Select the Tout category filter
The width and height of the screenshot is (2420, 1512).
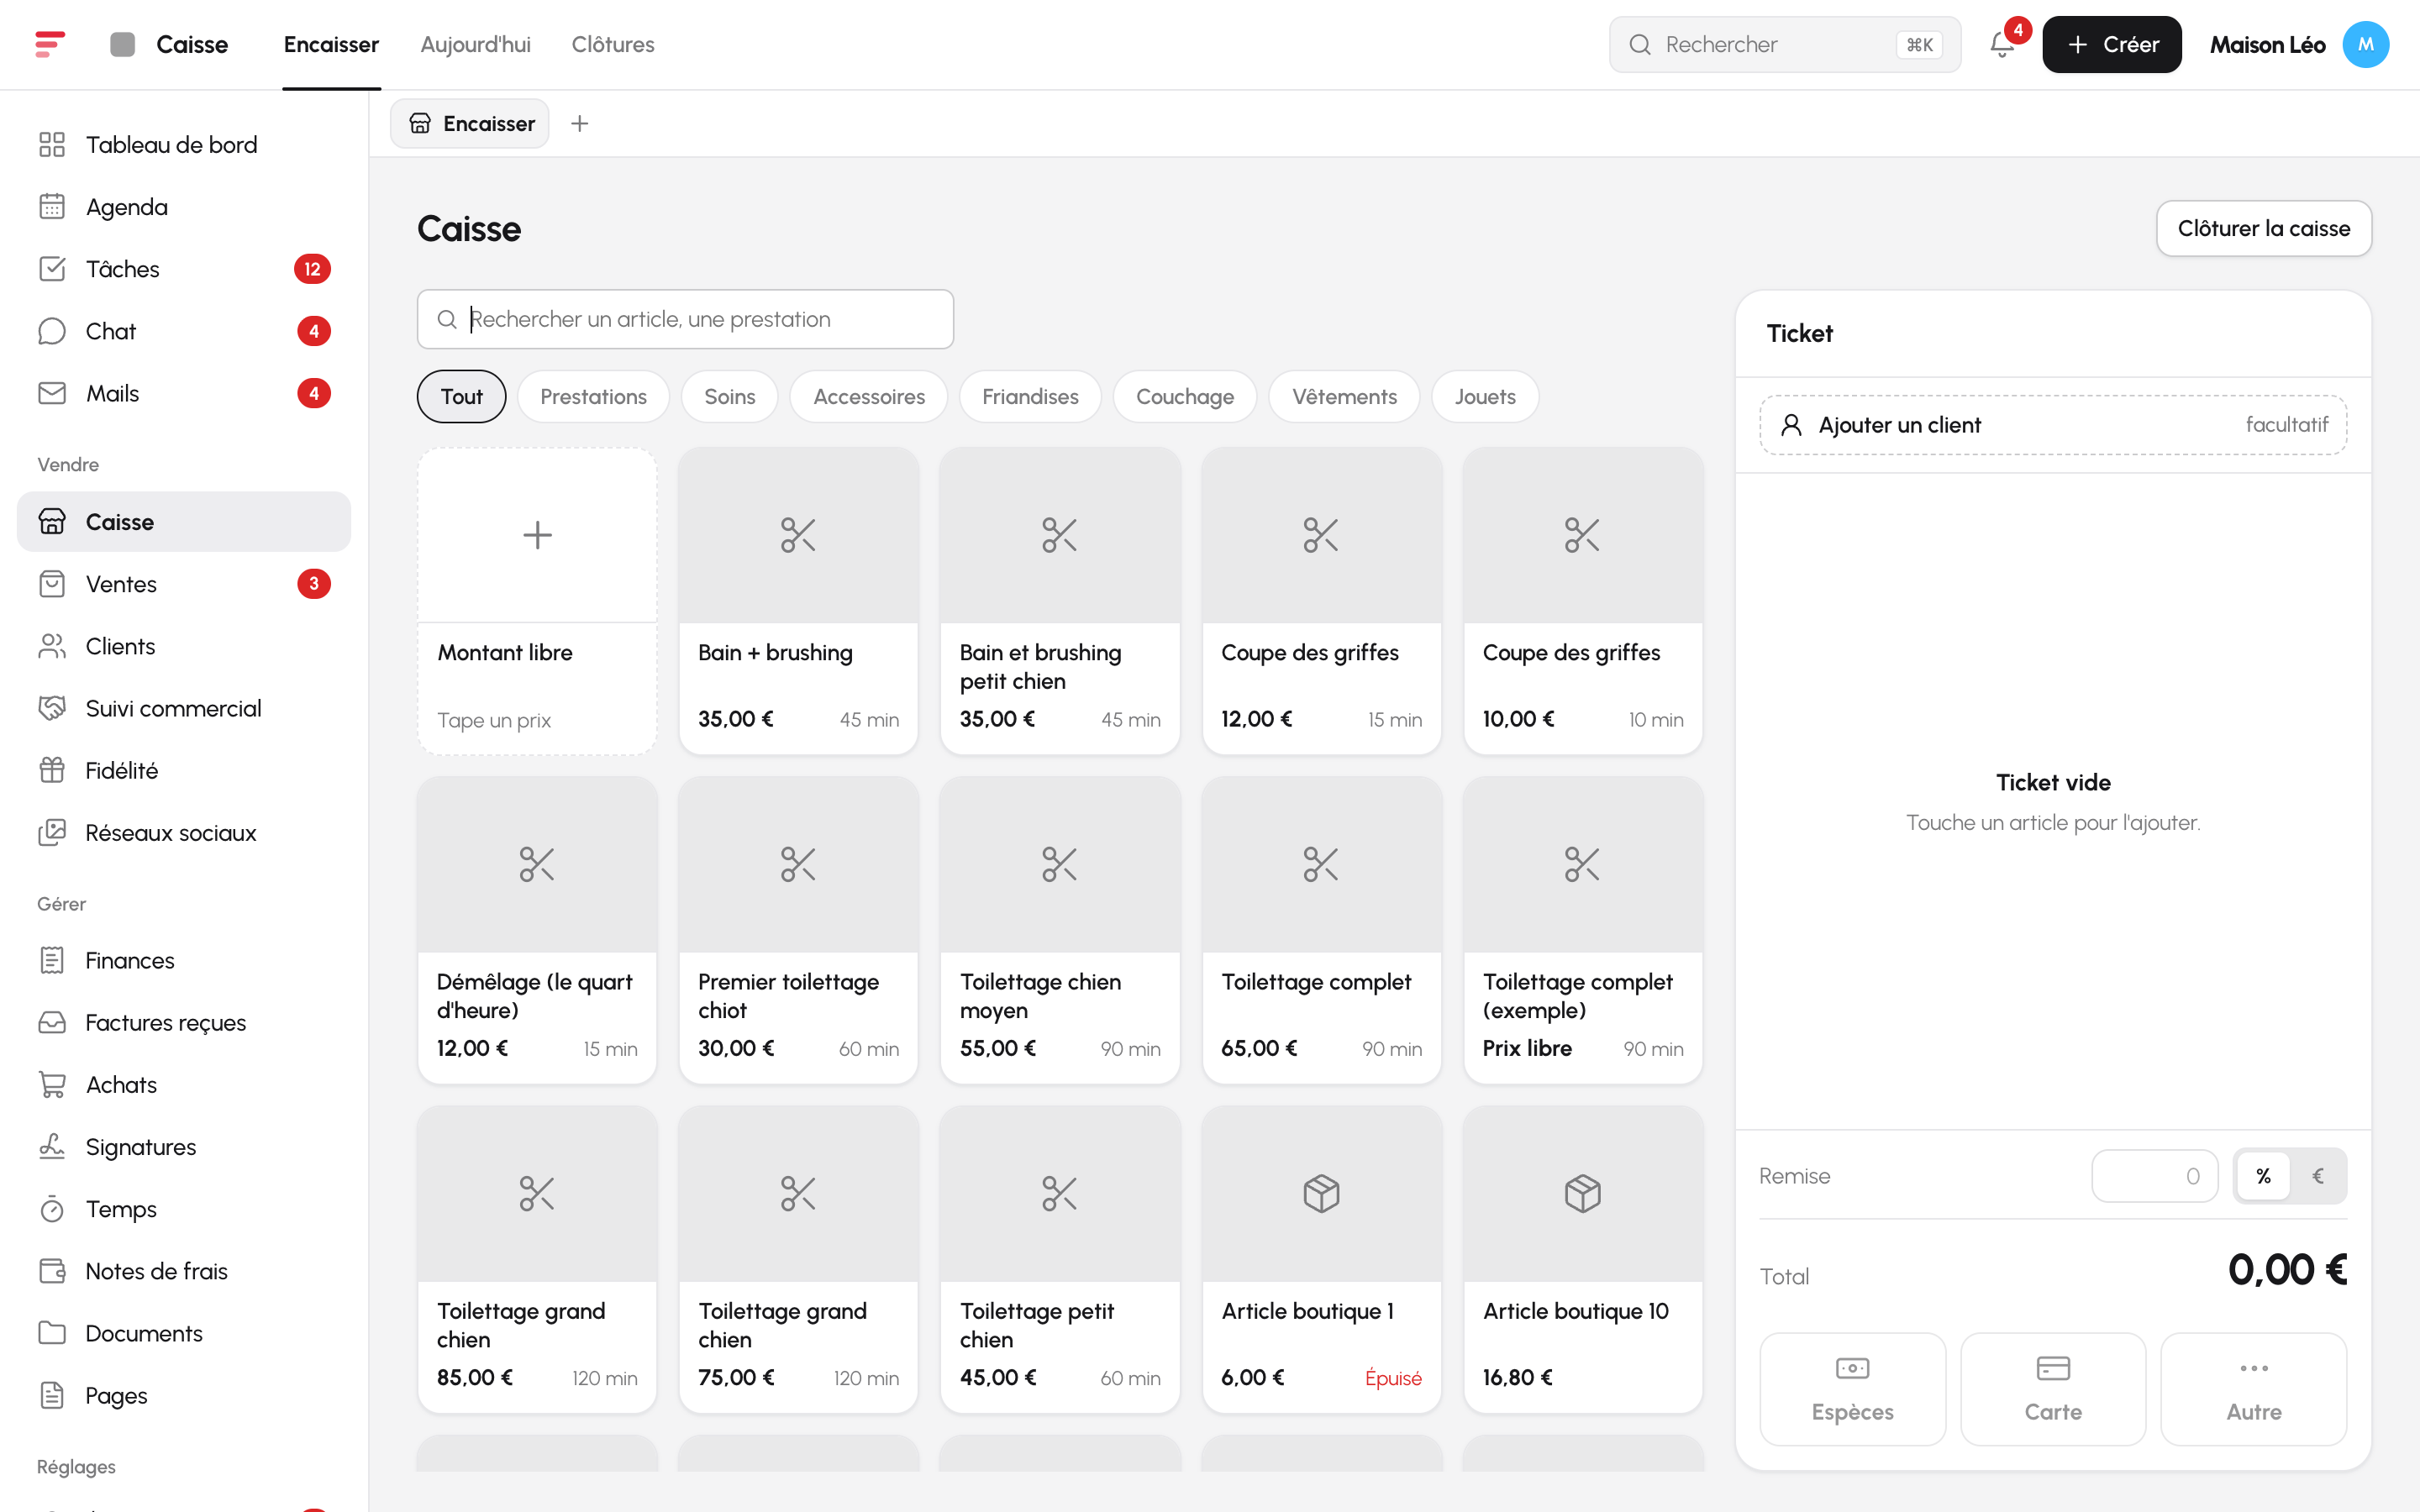(x=461, y=396)
